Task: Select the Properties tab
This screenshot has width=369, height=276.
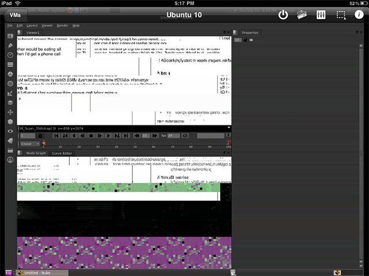Action: [250, 33]
